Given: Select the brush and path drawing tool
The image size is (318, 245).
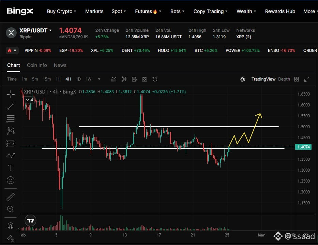Looking at the screenshot, I should tap(11, 156).
